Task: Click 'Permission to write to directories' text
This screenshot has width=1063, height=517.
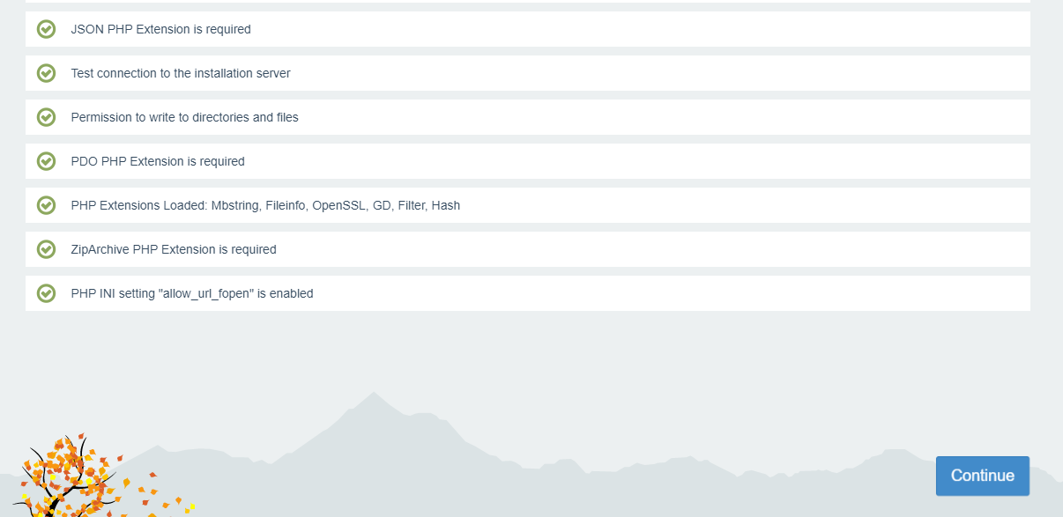Action: 184,117
